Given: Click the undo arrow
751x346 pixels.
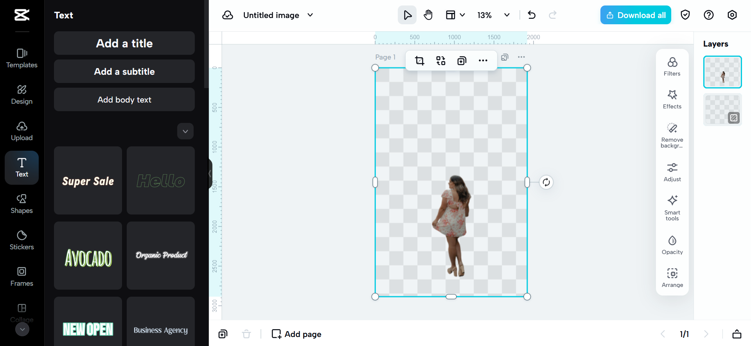Looking at the screenshot, I should (532, 15).
